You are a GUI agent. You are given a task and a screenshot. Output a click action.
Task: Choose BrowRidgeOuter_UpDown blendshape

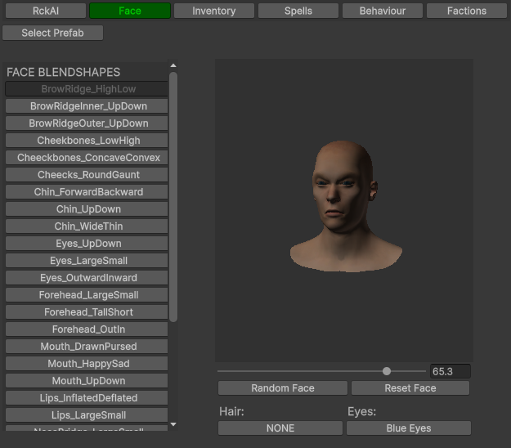coord(87,123)
